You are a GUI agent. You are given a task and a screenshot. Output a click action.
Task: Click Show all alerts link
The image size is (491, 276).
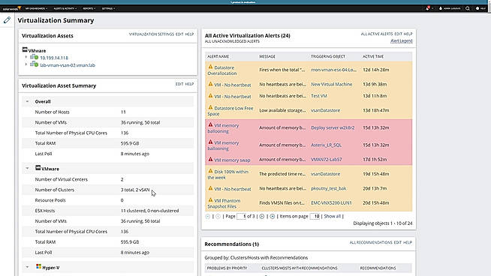click(333, 216)
